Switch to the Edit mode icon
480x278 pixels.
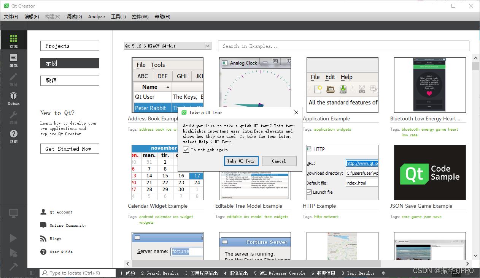[x=13, y=60]
